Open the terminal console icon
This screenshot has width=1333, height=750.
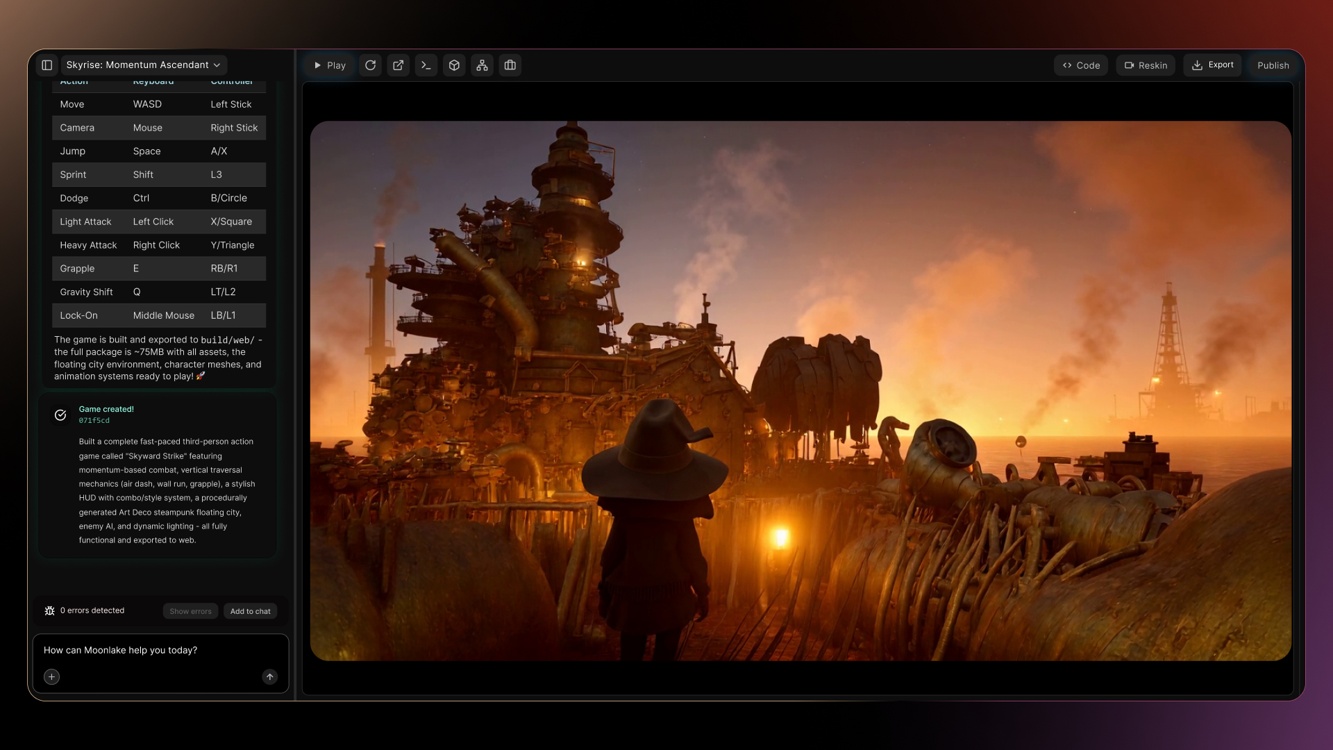click(x=426, y=65)
